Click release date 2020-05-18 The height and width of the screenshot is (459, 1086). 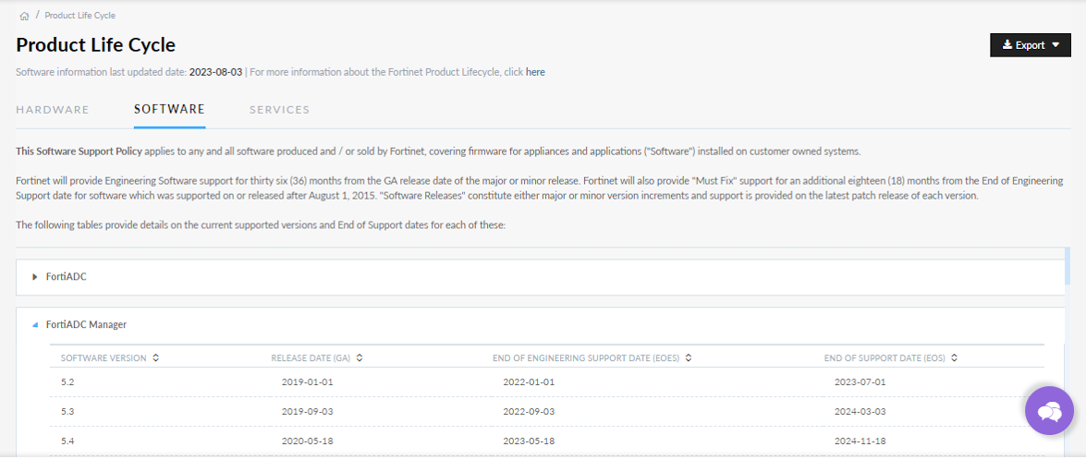308,441
